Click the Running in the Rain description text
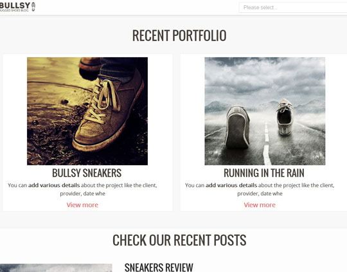Screen dimensions: 347x272 coord(260,190)
